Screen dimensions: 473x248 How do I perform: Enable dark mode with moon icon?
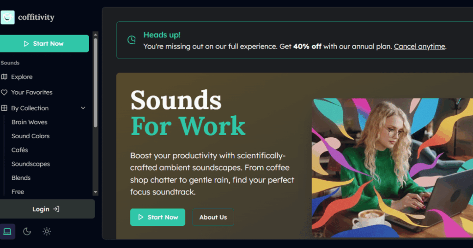click(x=27, y=231)
